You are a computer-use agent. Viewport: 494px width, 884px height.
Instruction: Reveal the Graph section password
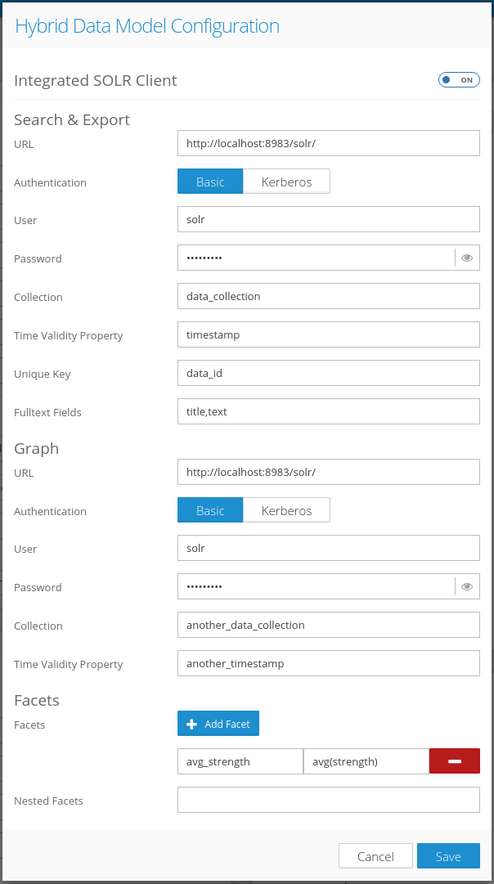pyautogui.click(x=467, y=586)
